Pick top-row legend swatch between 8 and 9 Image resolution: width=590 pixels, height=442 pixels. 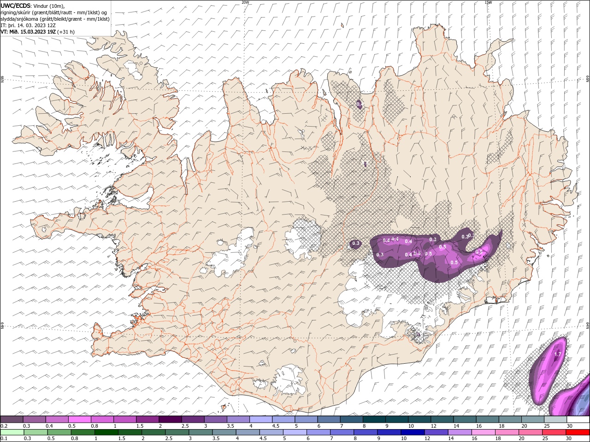(x=374, y=419)
